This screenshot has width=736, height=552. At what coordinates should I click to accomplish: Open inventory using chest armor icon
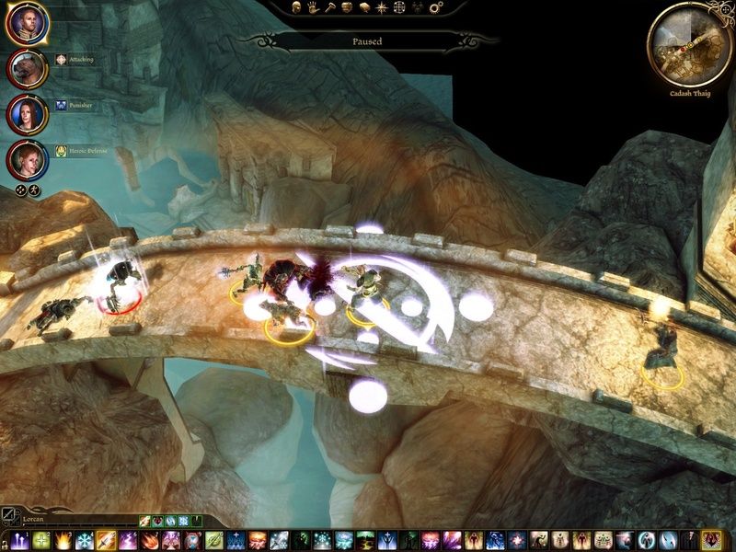click(x=347, y=6)
